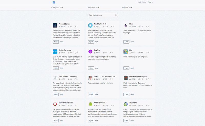Open detail for Online Geniuses

[x=61, y=68]
